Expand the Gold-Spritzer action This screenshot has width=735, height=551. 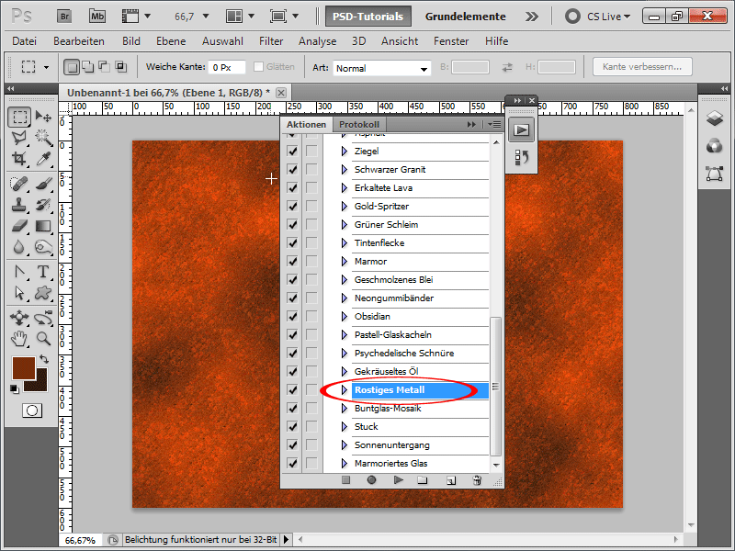click(x=345, y=206)
